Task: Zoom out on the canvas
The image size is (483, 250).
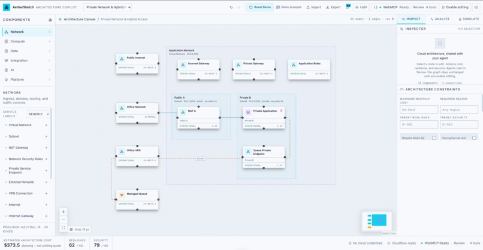Action: (63, 219)
